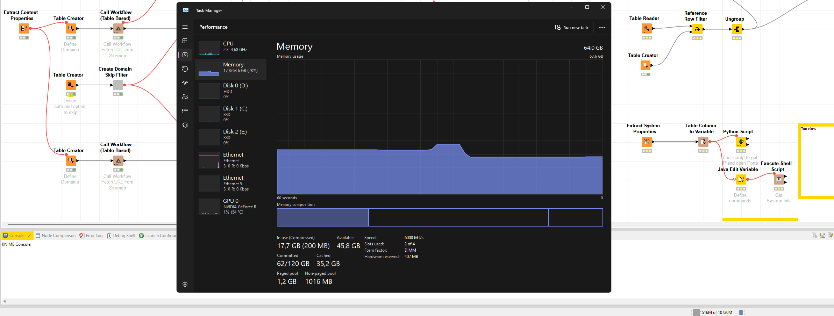Select Memory in performance list
Image resolution: width=834 pixels, height=316 pixels.
(231, 69)
